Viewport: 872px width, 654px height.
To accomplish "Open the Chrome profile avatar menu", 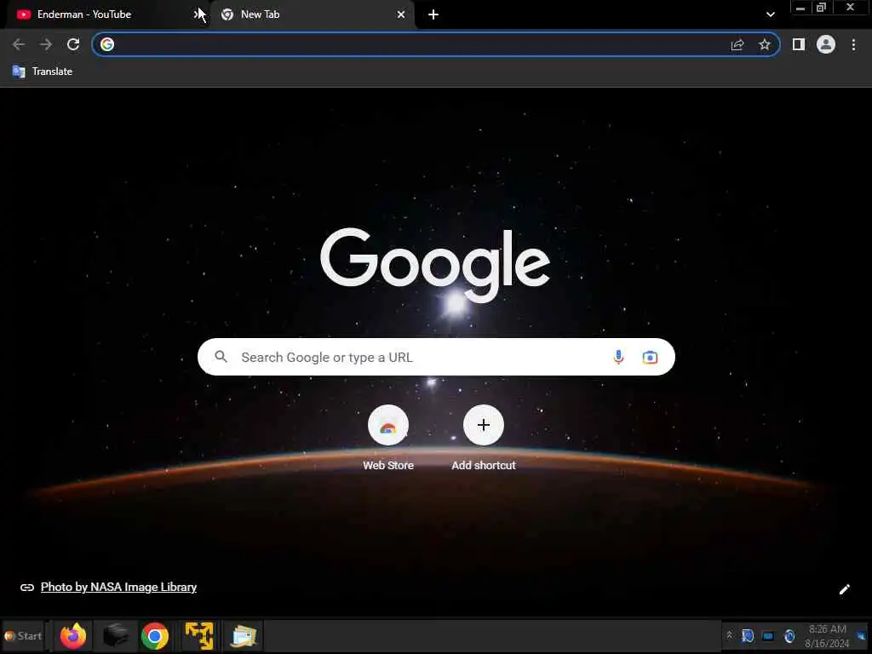I will (x=826, y=44).
